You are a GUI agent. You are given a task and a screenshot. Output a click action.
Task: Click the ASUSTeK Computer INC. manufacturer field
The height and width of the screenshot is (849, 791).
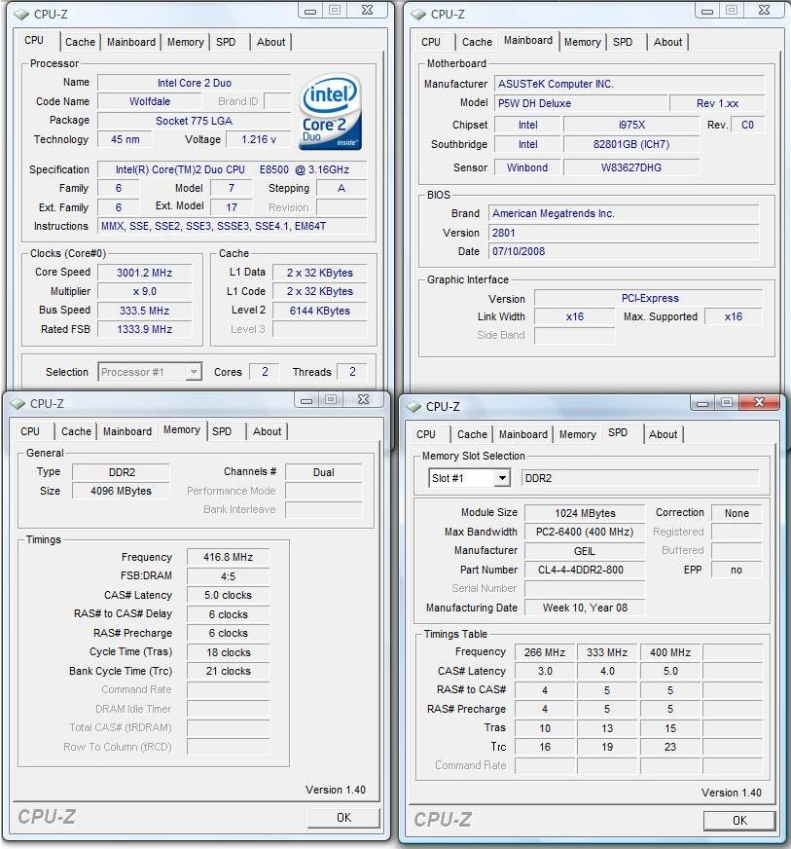click(x=629, y=84)
